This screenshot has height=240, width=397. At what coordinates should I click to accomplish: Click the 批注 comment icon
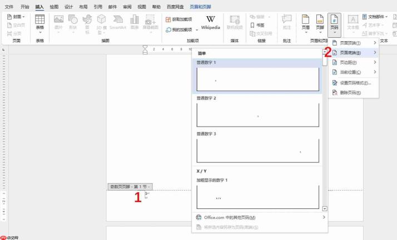pos(286,19)
